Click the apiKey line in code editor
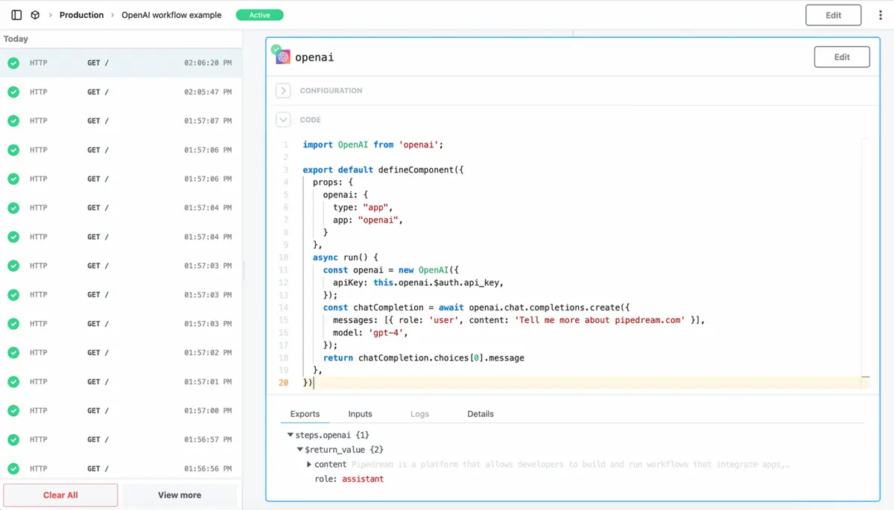The image size is (894, 510). 419,283
